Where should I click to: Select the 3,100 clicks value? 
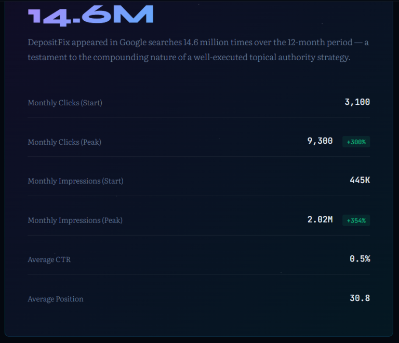click(x=357, y=102)
